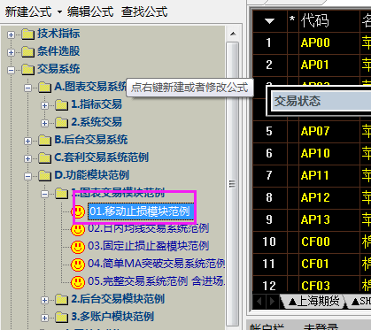Click the B.后台交易系统 folder icon

(45, 141)
